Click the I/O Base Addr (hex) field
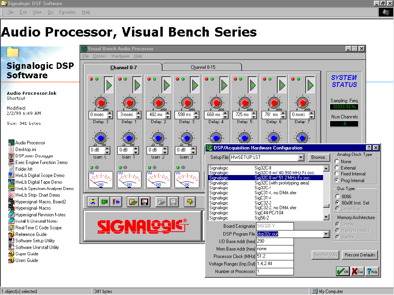Image resolution: width=394 pixels, height=295 pixels. point(275,242)
